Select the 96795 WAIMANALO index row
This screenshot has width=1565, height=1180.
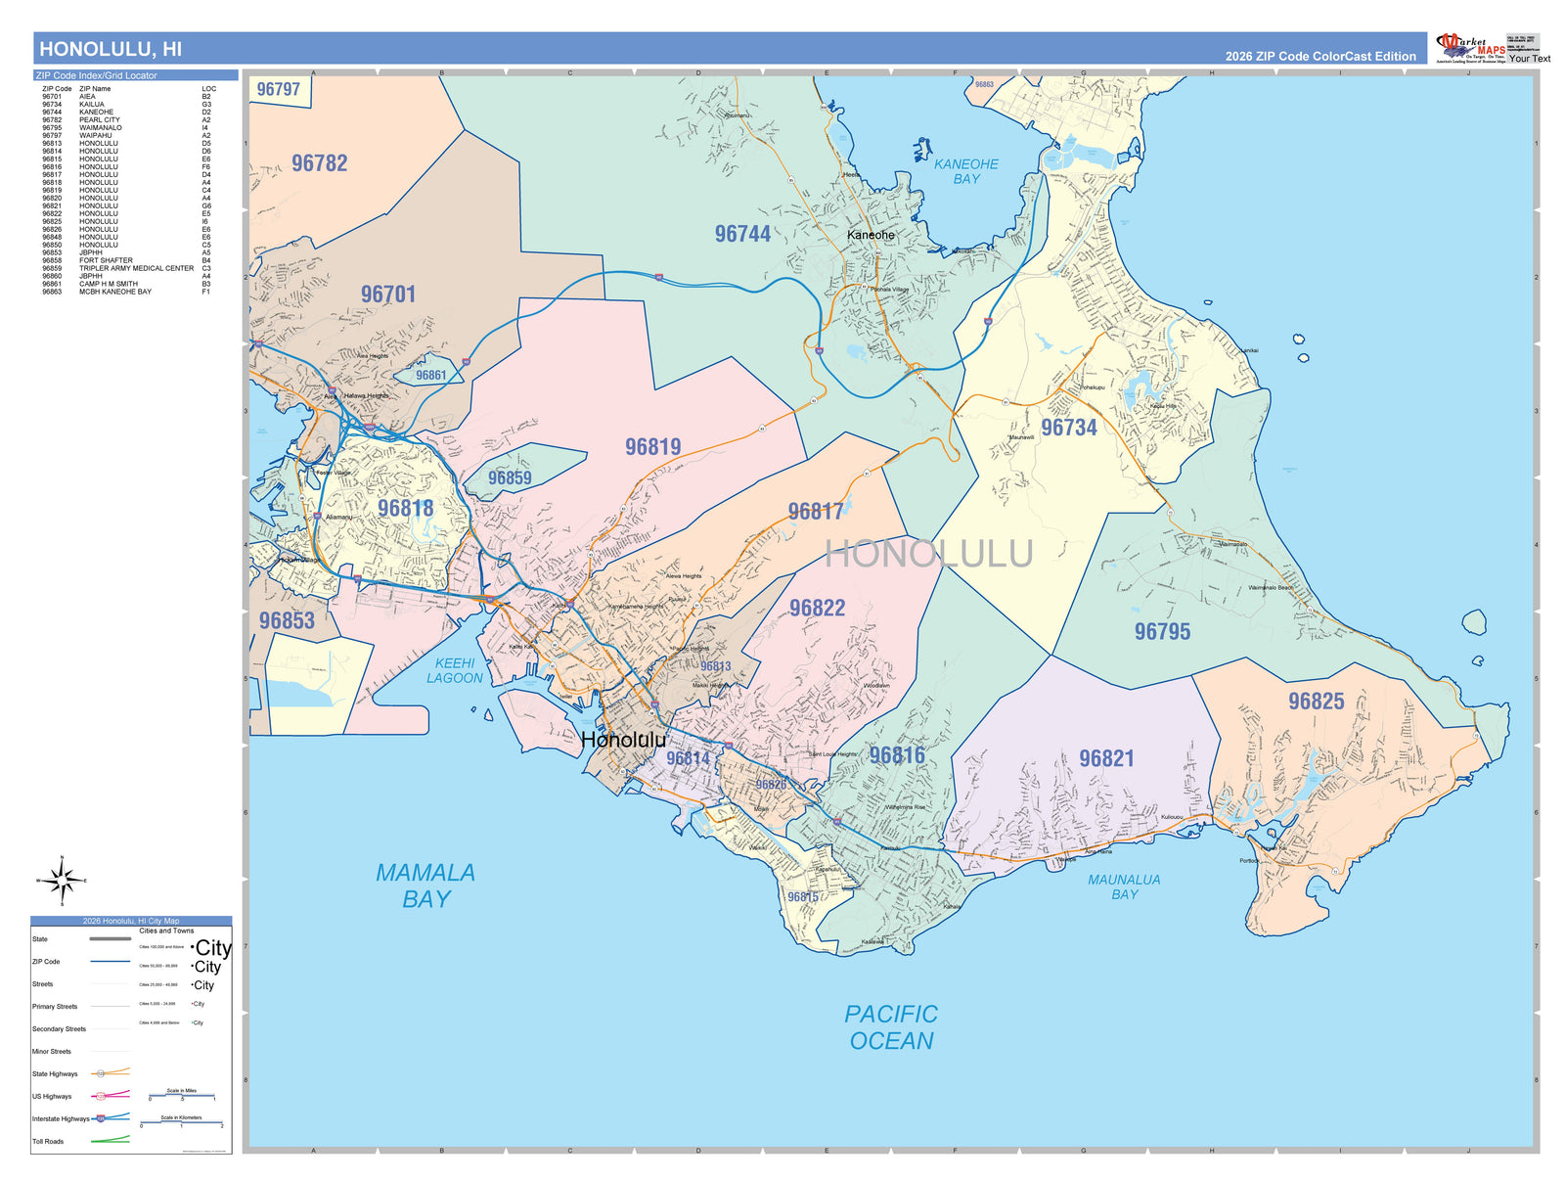point(127,128)
